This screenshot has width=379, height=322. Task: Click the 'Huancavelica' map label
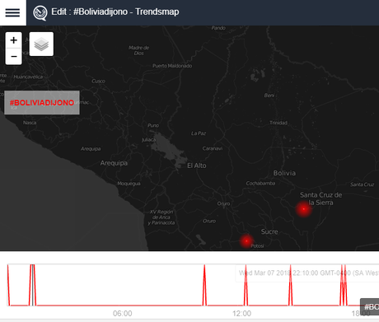point(28,77)
